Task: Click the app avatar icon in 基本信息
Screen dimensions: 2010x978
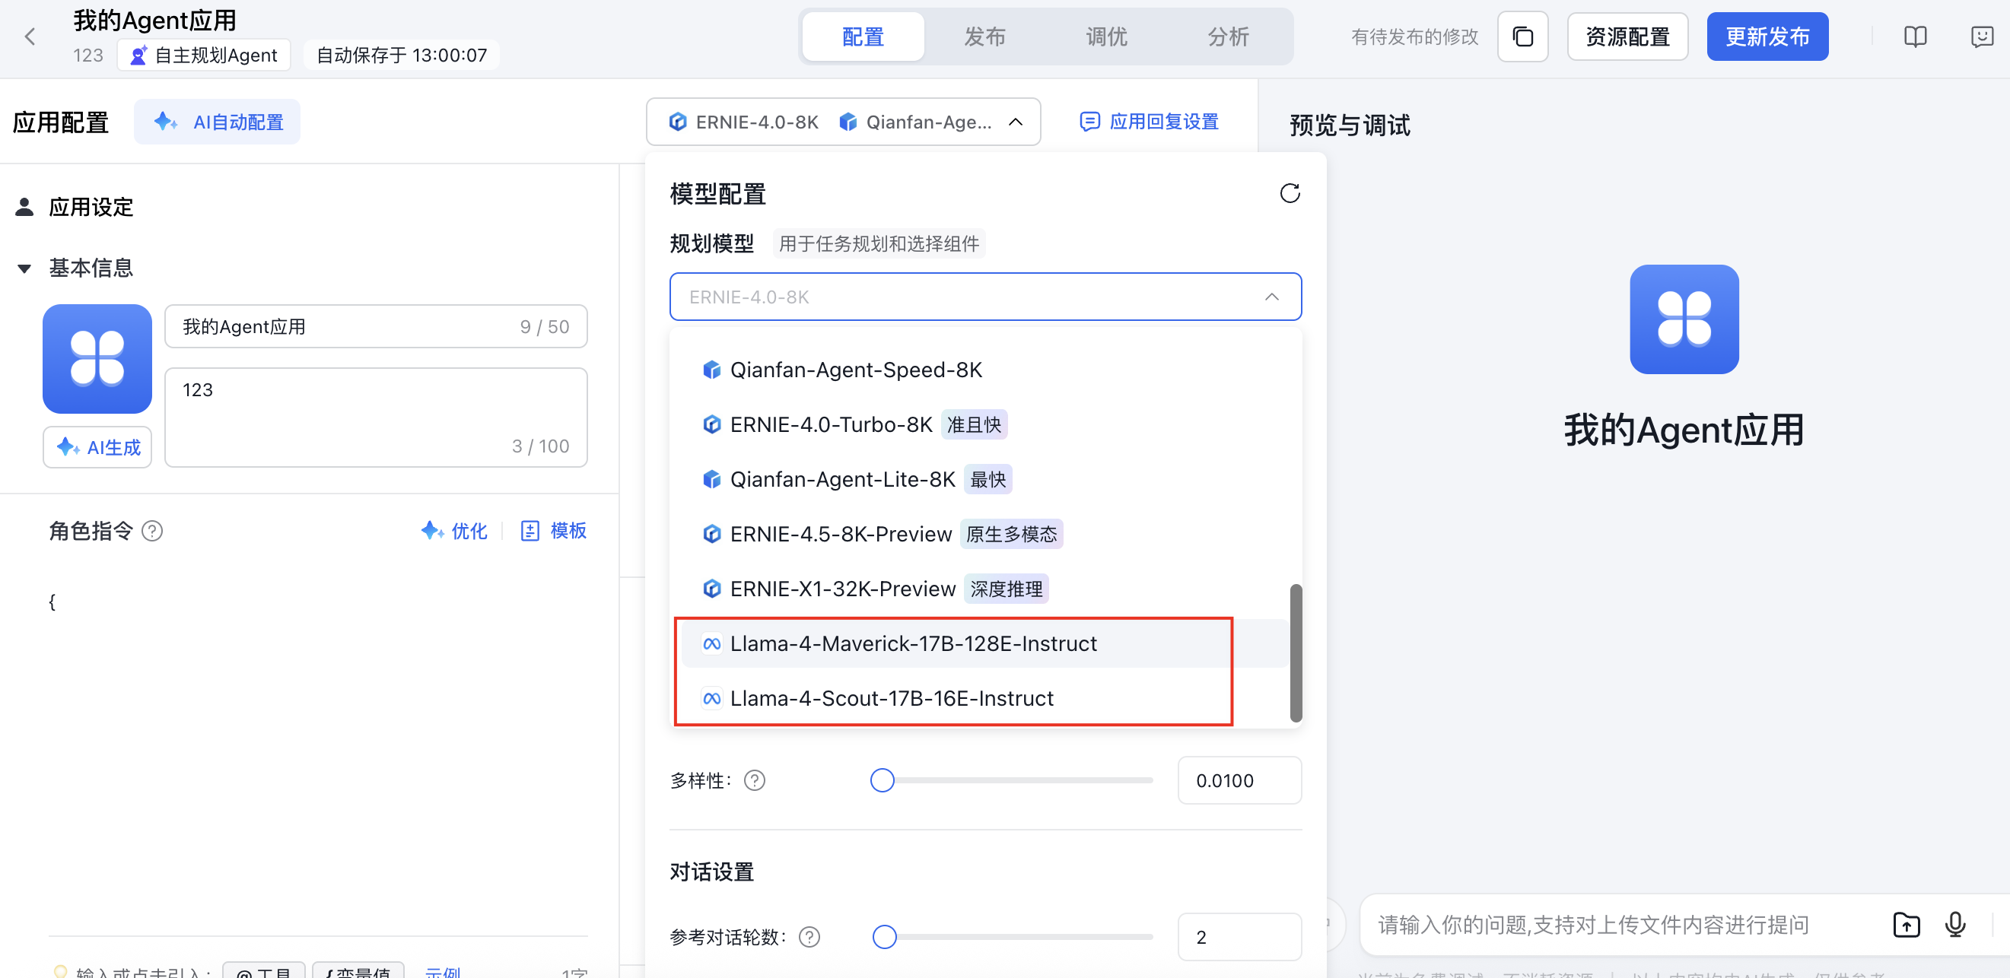Action: (97, 359)
